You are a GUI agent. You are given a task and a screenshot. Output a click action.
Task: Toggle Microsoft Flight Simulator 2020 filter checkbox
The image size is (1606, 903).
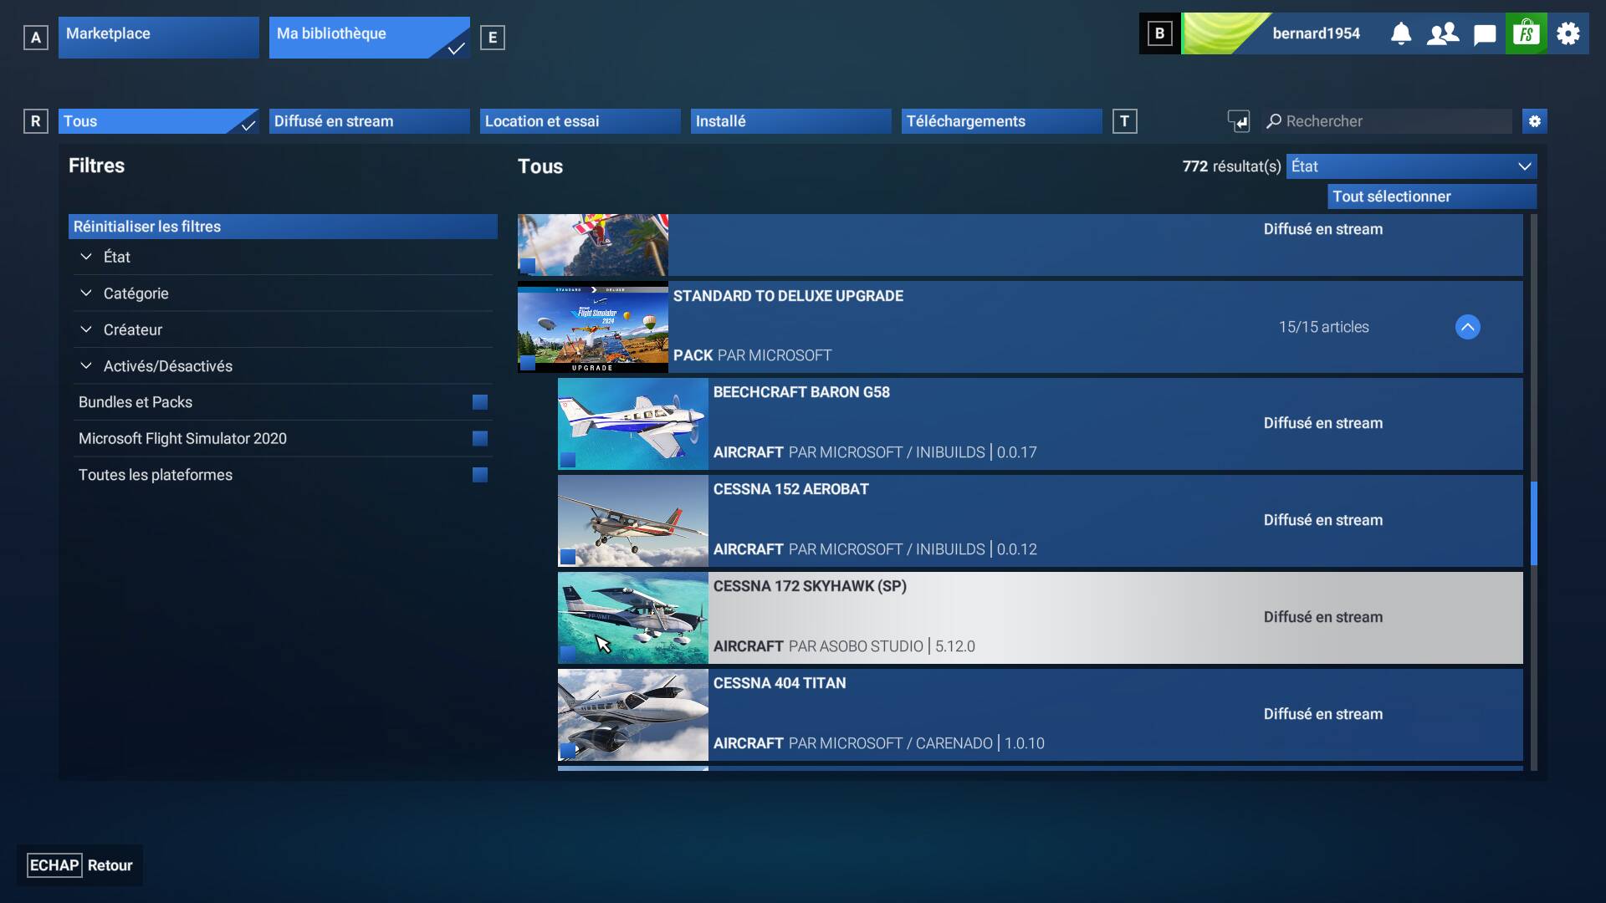point(480,439)
